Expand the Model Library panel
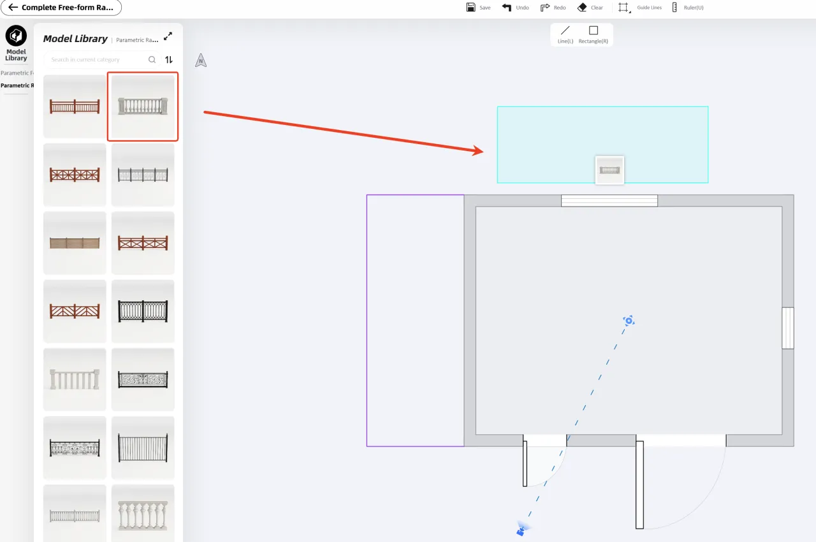This screenshot has height=542, width=816. pyautogui.click(x=168, y=37)
